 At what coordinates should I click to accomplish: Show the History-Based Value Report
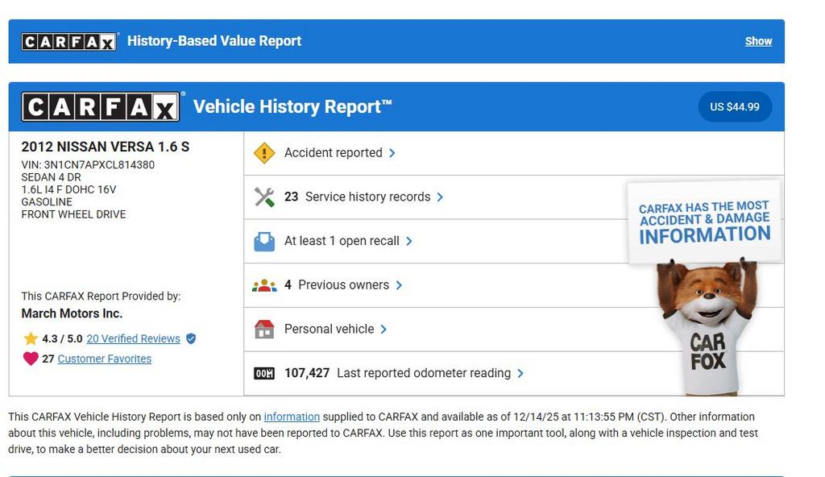click(758, 41)
